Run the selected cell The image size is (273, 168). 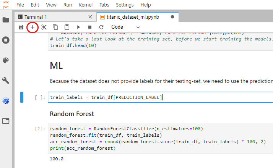coord(78,27)
